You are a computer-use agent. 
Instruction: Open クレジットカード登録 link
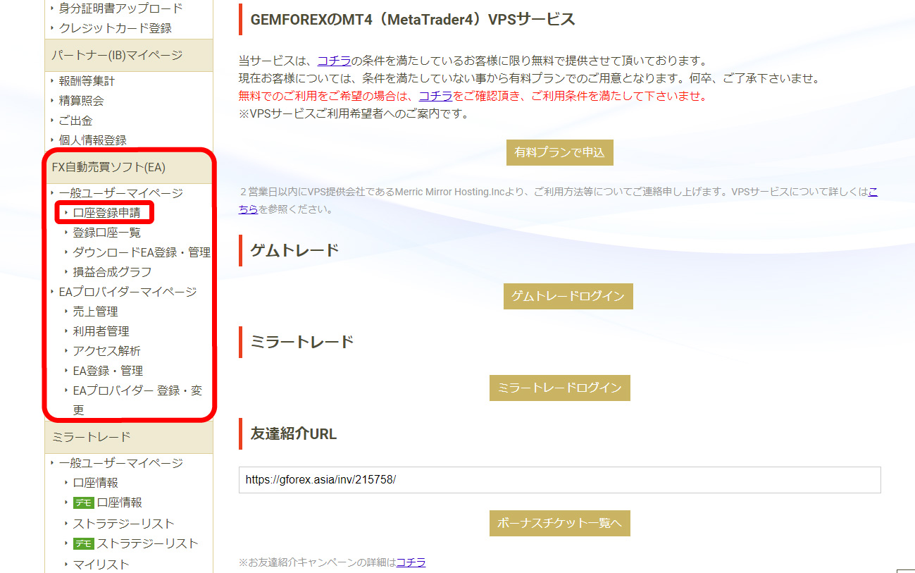pos(116,28)
